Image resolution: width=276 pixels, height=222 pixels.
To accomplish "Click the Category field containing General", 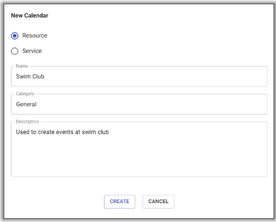I will [x=139, y=104].
